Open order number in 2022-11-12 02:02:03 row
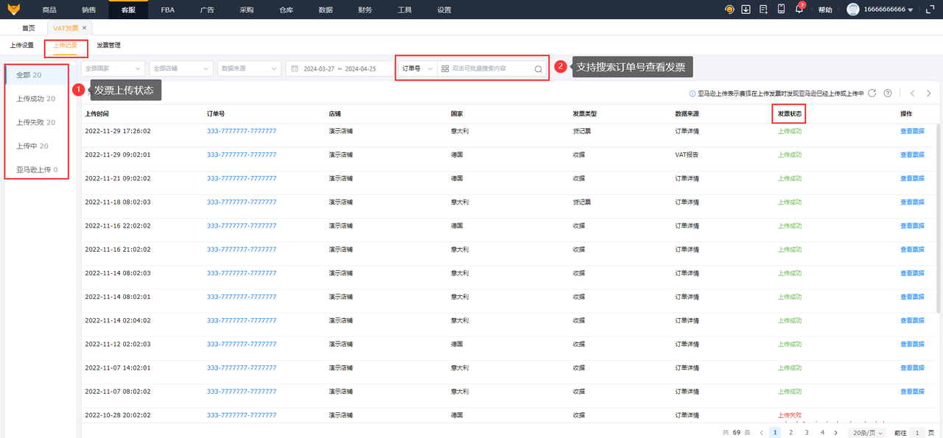 pyautogui.click(x=242, y=344)
